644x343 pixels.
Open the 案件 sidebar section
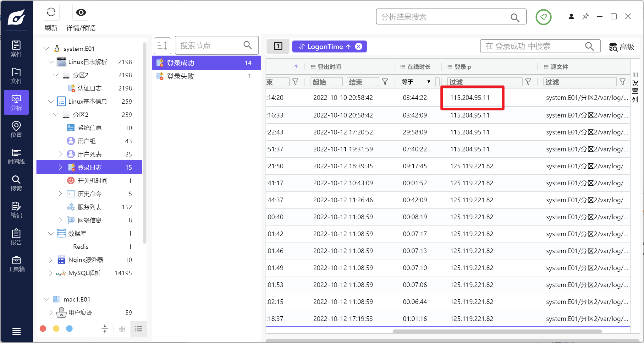point(16,49)
